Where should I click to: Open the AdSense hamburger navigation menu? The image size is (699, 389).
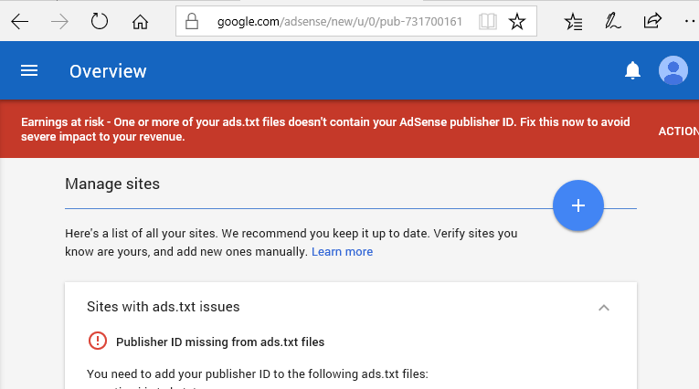[29, 71]
